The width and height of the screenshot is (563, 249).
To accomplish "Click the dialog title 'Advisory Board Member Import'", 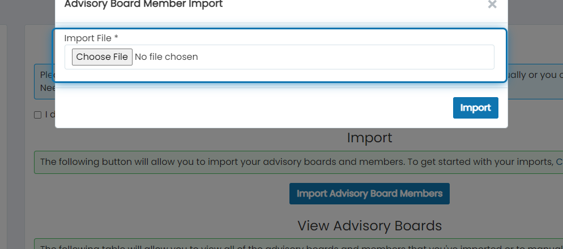I will [143, 5].
